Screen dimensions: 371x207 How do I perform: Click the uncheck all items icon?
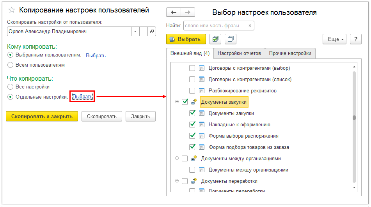pos(231,39)
